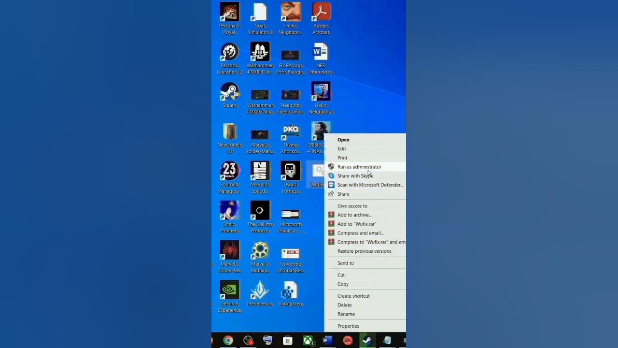Select the Hello Neighbor icon beside Adobe Acrobat
The height and width of the screenshot is (348, 618).
290,18
